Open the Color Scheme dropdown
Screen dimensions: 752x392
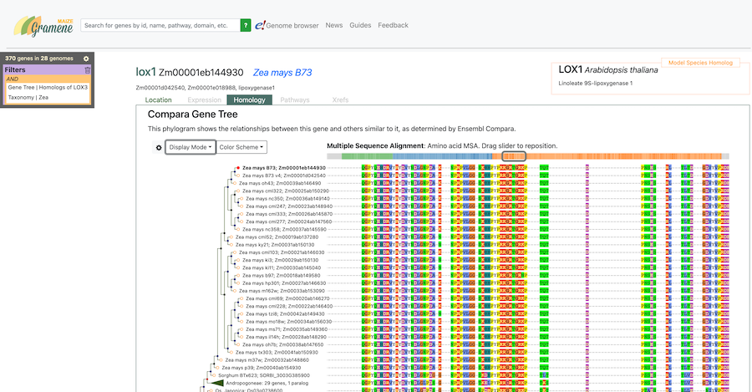tap(242, 147)
